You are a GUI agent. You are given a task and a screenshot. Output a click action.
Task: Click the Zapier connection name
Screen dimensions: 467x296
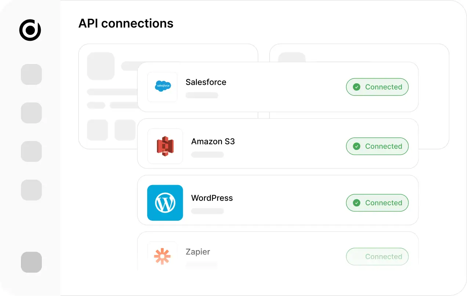pyautogui.click(x=198, y=252)
